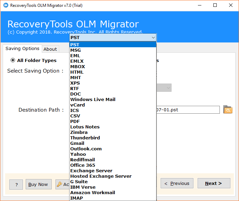Go back with the Previous button
This screenshot has width=239, height=201.
coord(177,183)
